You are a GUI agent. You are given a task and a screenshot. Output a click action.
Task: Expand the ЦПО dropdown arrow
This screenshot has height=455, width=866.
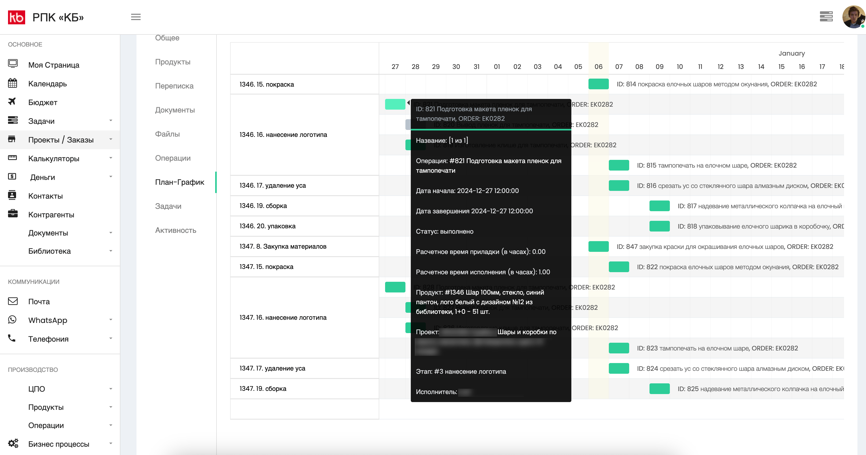(111, 389)
